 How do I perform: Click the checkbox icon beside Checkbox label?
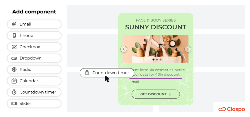14,47
